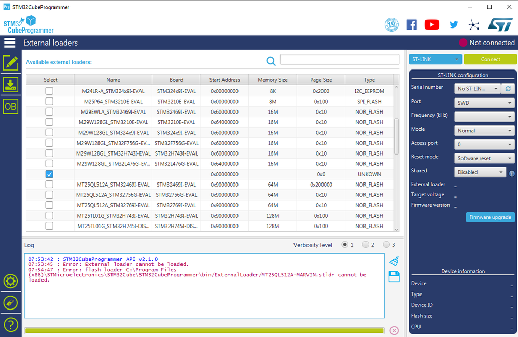Click the 8K memory size cell
Viewport: 518px width, 337px height.
point(273,91)
